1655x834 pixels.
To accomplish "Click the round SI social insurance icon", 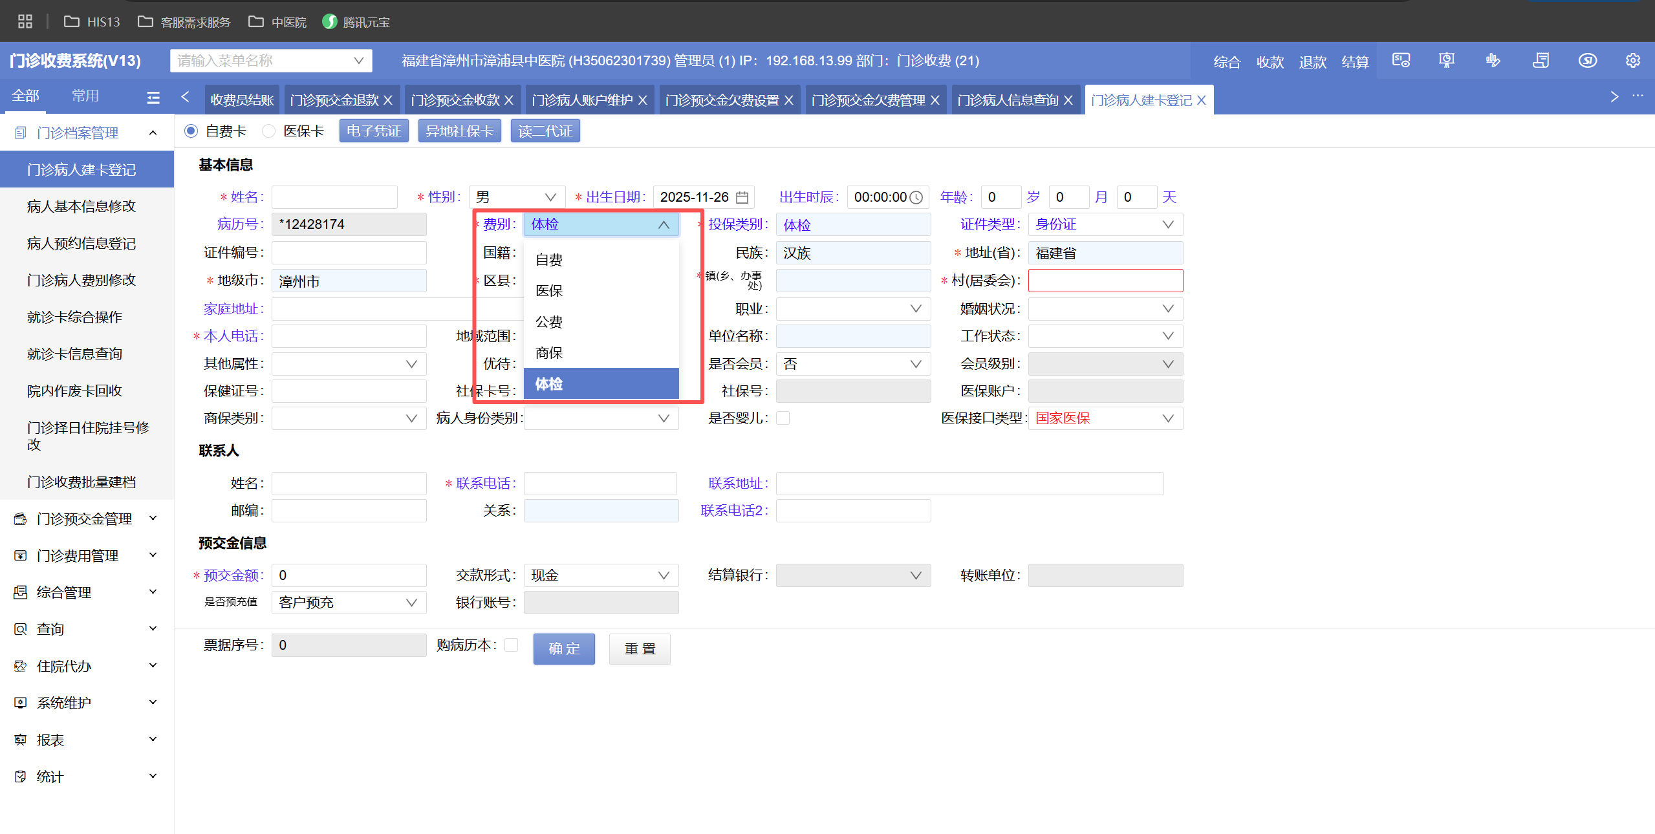I will point(1587,61).
